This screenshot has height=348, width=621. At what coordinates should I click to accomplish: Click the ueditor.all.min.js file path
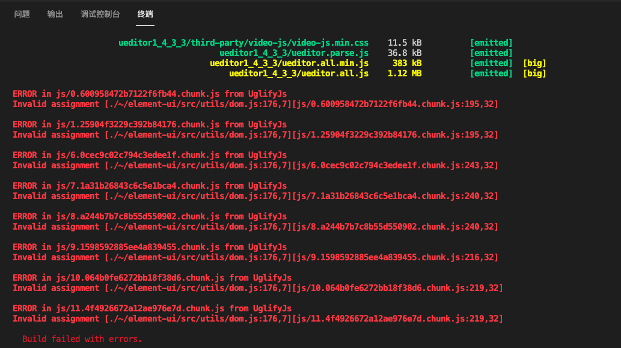[x=289, y=63]
